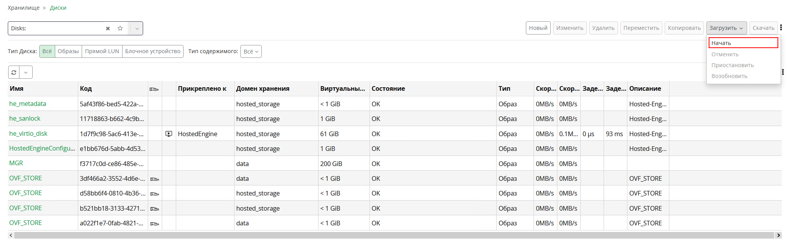The height and width of the screenshot is (244, 788).
Task: Select disk type filter Всё
Action: 47,51
